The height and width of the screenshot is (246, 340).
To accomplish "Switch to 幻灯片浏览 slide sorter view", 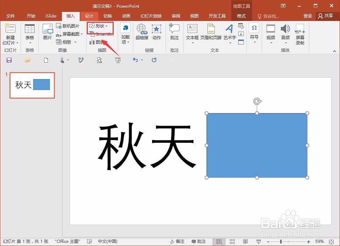I will click(232, 241).
